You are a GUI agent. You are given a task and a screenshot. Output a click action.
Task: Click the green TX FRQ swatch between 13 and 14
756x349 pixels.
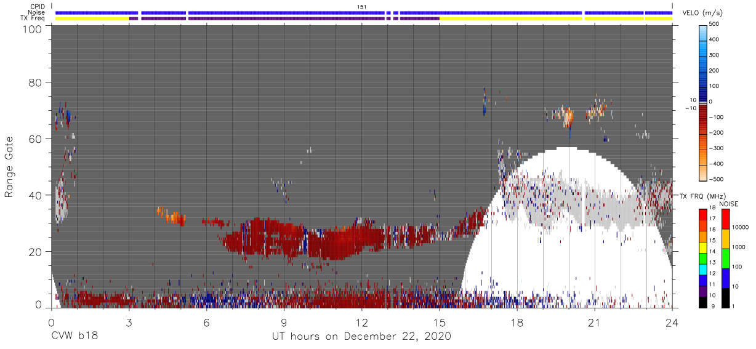(x=703, y=258)
